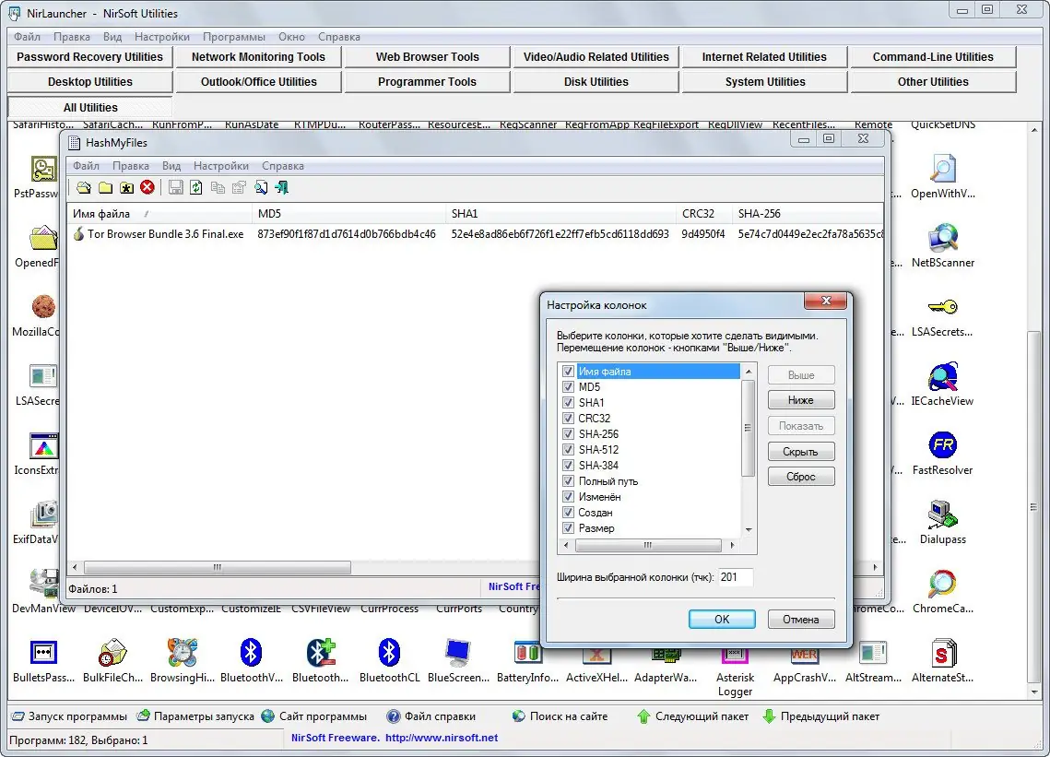Click the find magnifier icon in toolbar
The image size is (1050, 757).
click(261, 187)
